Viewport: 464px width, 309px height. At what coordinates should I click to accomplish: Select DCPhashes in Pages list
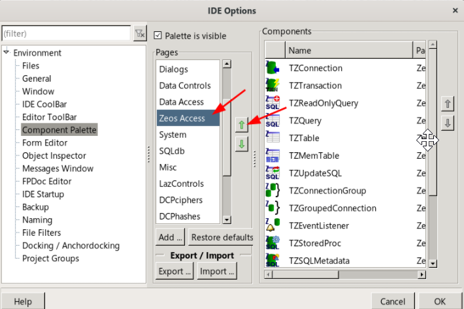pyautogui.click(x=188, y=216)
